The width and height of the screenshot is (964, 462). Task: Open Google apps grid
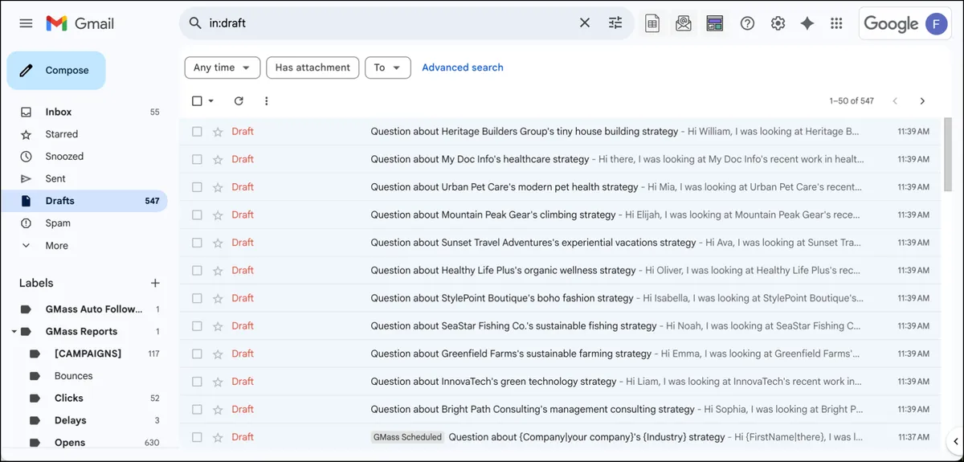click(x=836, y=23)
